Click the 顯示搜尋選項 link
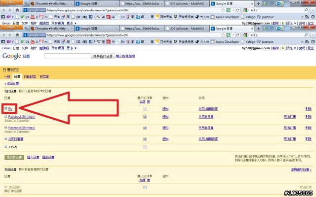The image size is (316, 197). (125, 56)
